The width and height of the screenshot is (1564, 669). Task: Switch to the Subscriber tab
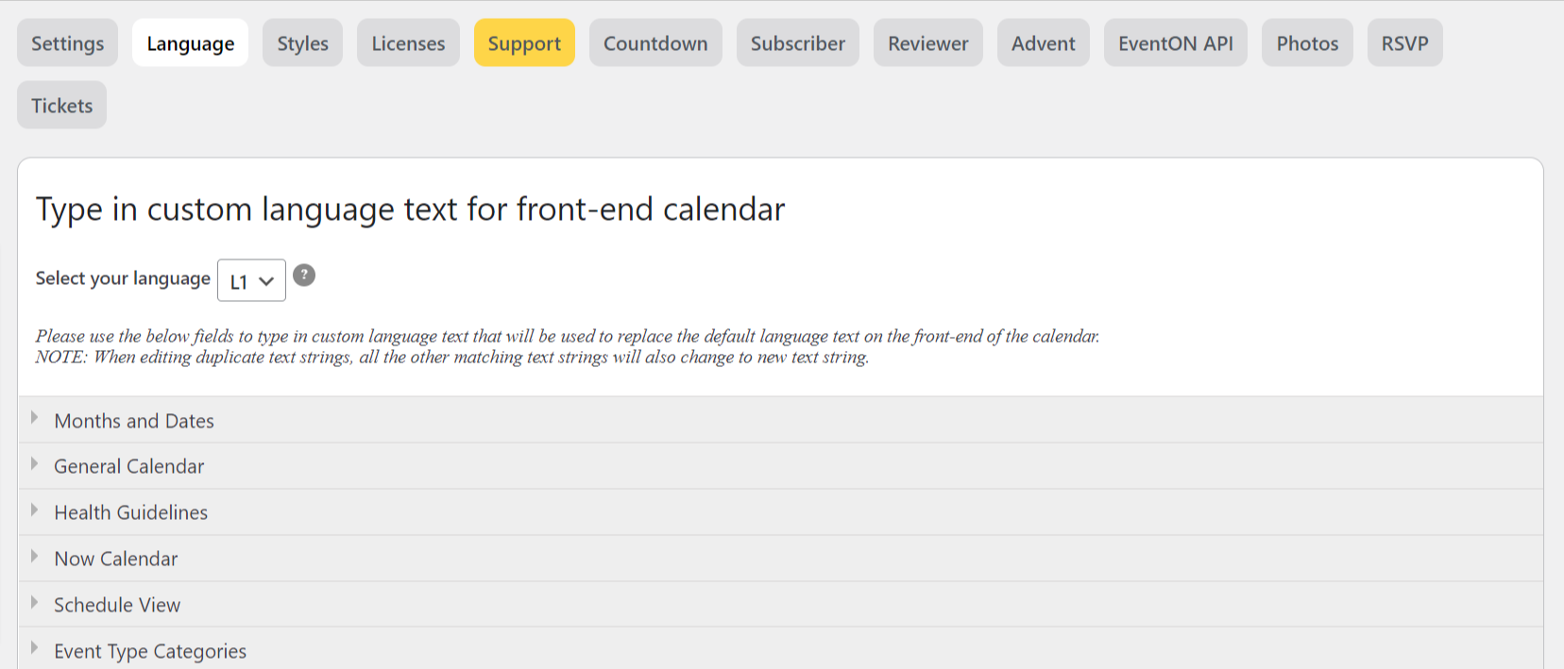pyautogui.click(x=798, y=42)
